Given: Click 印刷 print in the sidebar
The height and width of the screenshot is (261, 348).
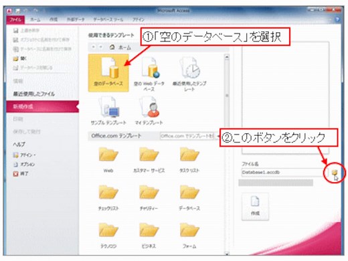Looking at the screenshot, I should coord(18,119).
